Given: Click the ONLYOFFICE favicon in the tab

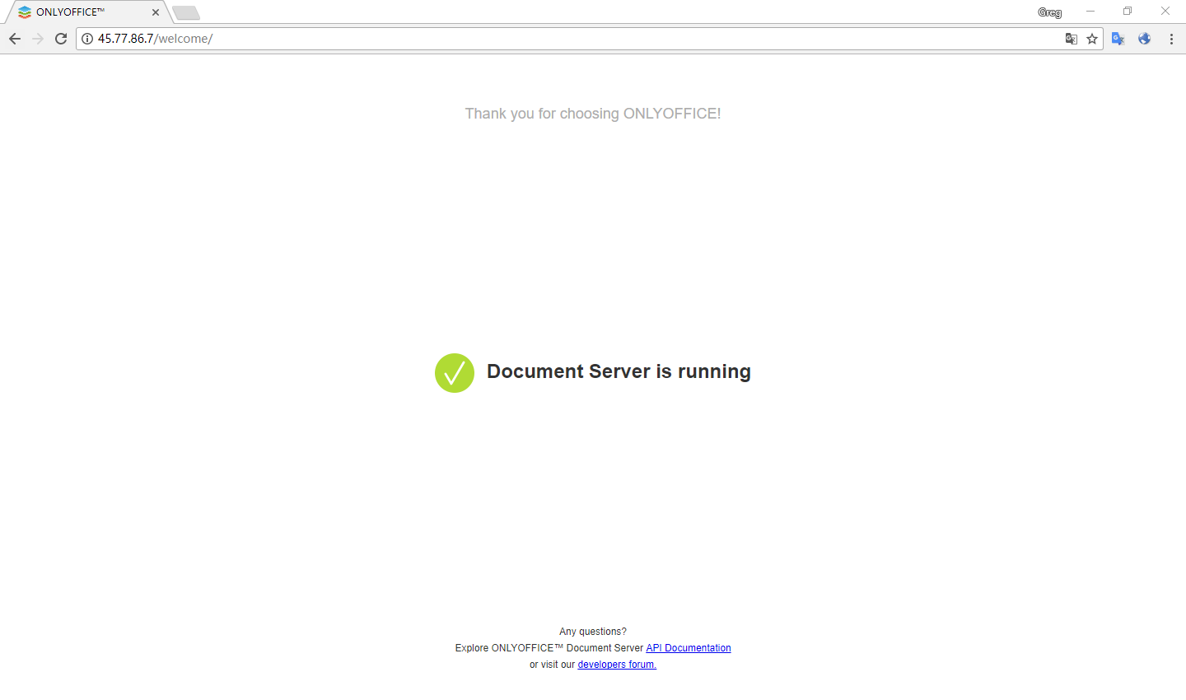Looking at the screenshot, I should click(25, 12).
